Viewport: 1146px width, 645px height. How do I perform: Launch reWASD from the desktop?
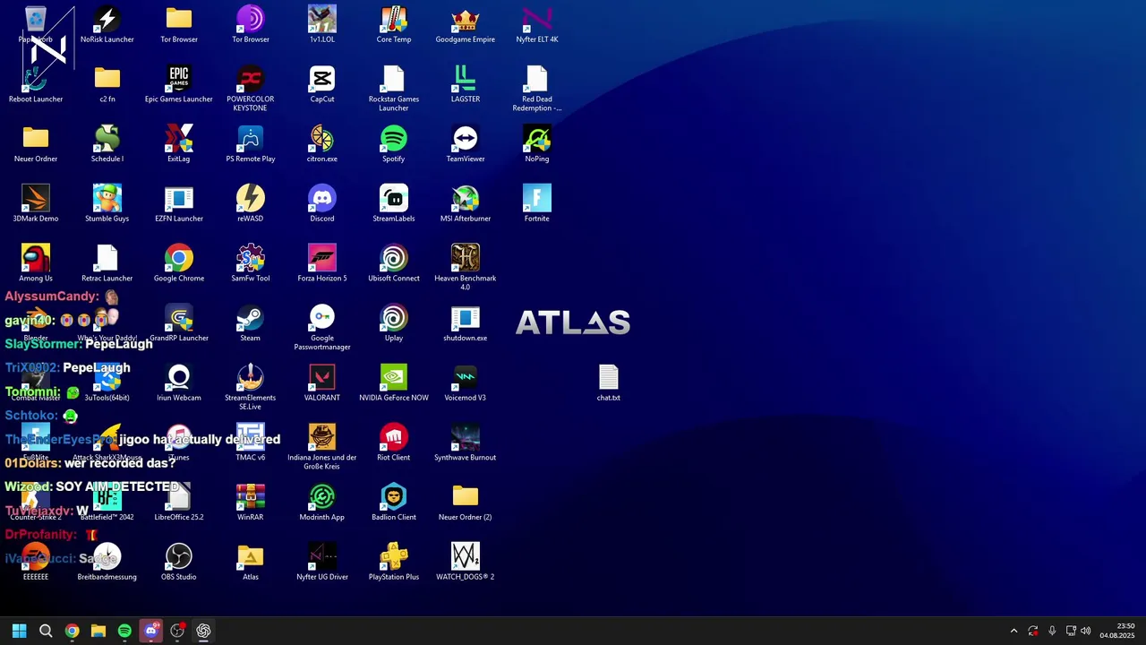point(251,203)
